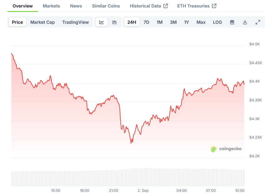Screen dimensions: 265x194
Task: Switch chart to TradingView mode
Action: pos(75,22)
